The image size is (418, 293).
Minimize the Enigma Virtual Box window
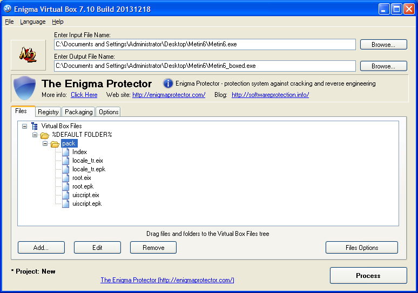point(383,9)
